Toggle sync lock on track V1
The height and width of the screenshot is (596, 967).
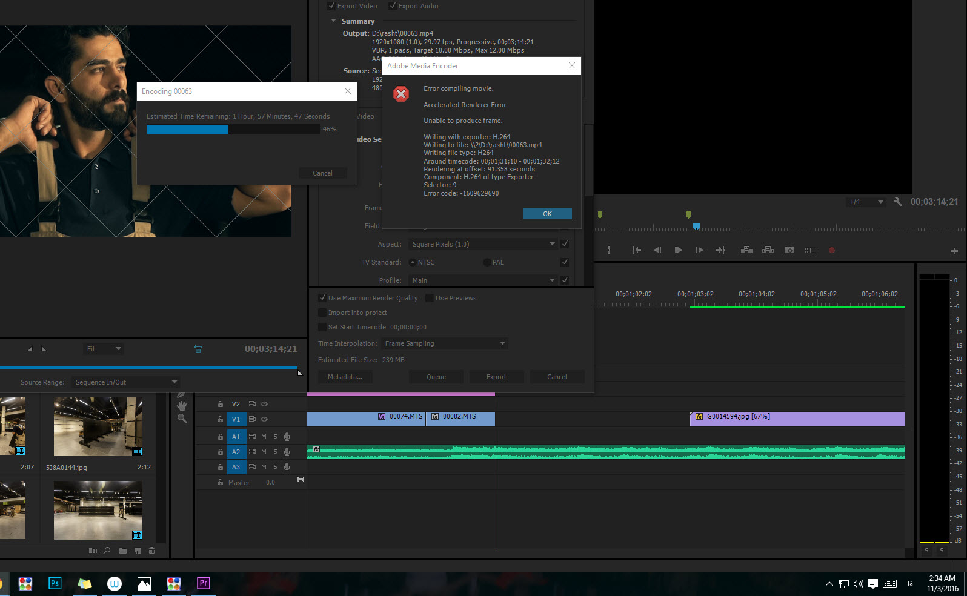[x=253, y=419]
